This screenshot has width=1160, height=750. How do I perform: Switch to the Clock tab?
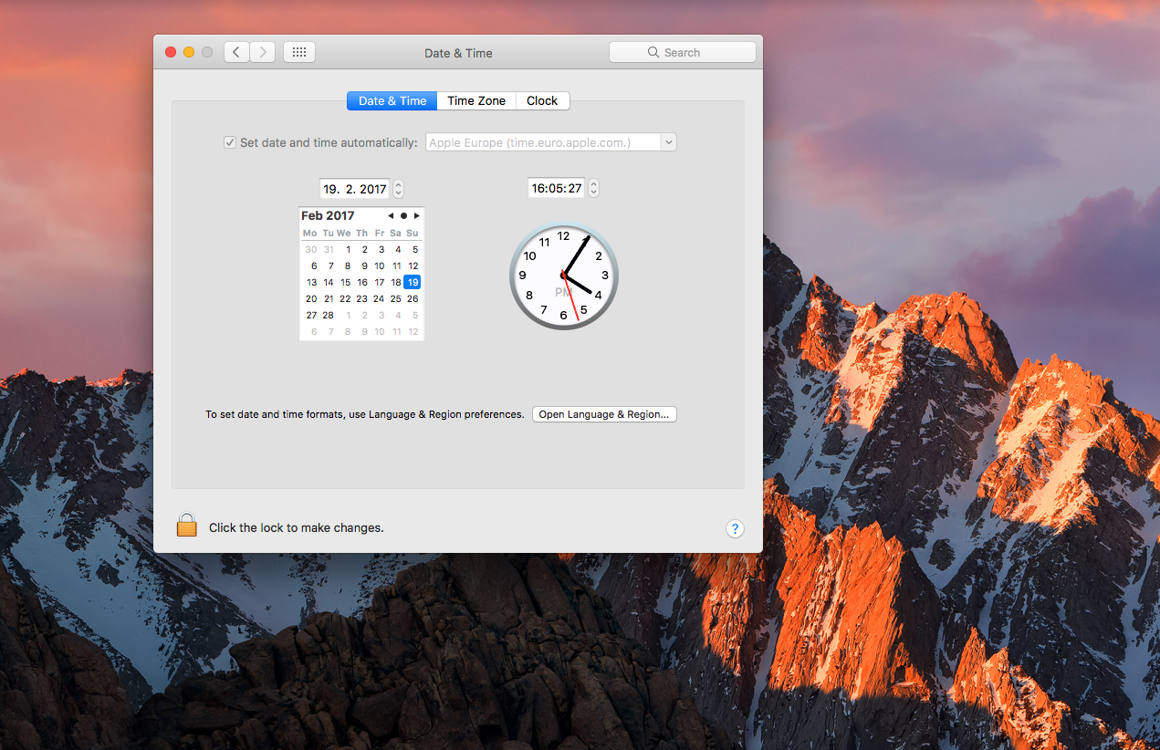542,101
